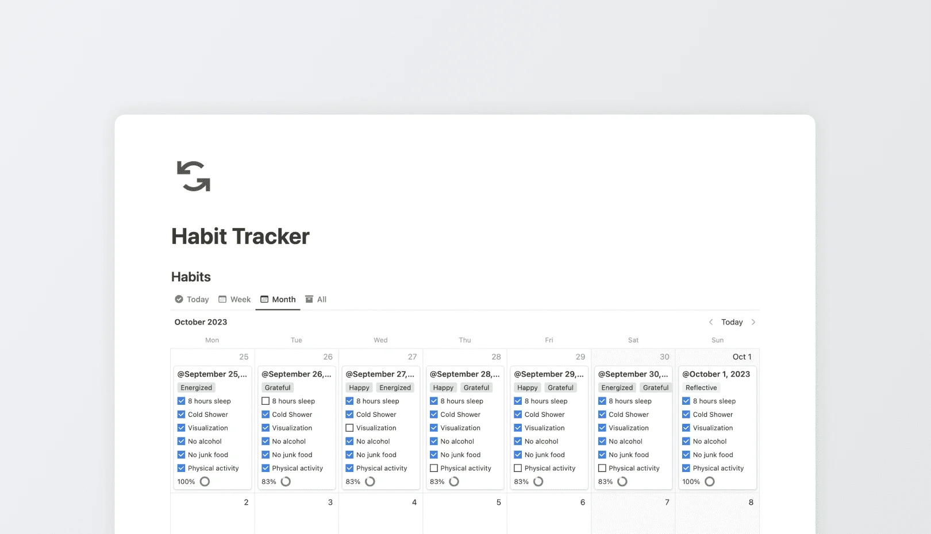Expand the truncated @September 30 entry title
931x534 pixels.
633,374
